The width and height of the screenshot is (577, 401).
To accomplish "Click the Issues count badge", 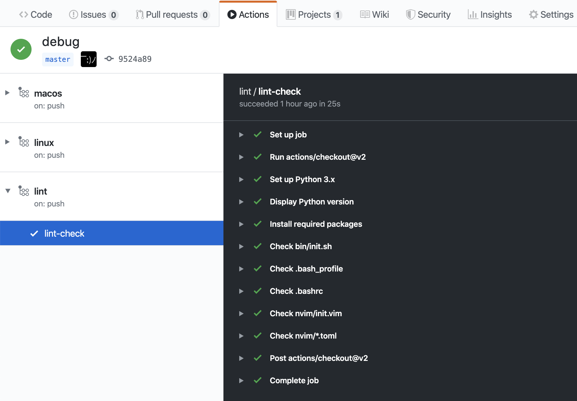I will pyautogui.click(x=113, y=15).
